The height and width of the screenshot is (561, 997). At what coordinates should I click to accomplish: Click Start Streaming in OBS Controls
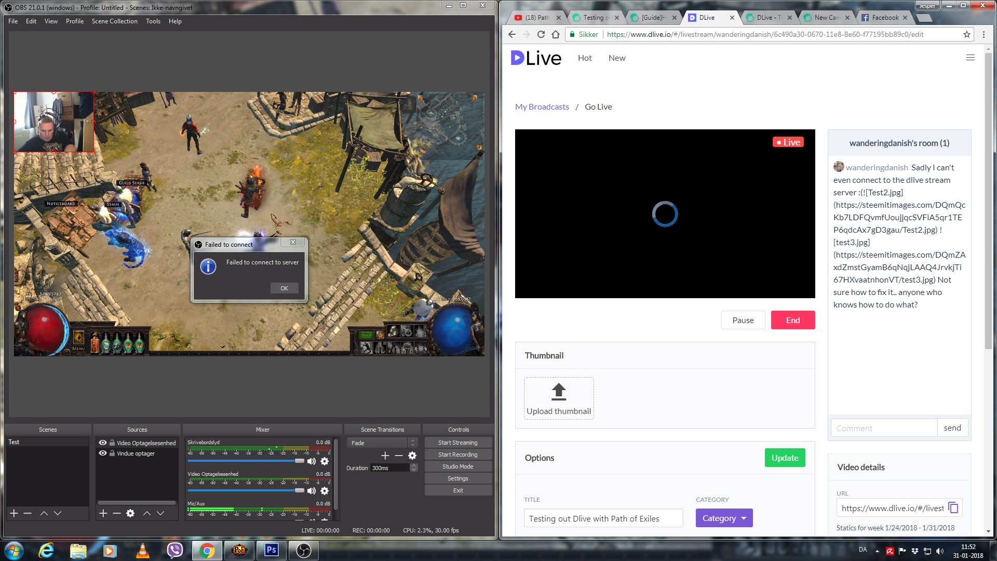(458, 443)
